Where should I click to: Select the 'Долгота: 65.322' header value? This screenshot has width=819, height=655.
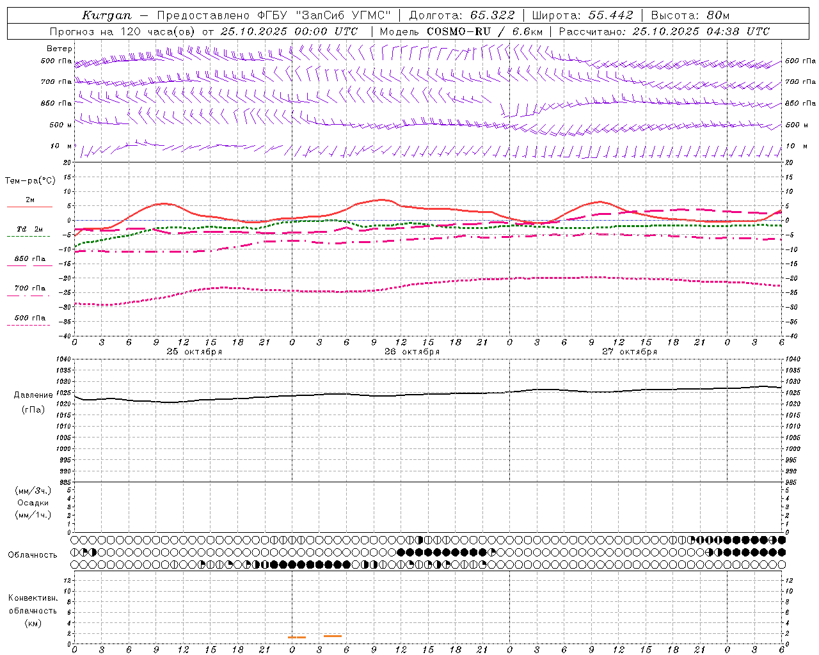click(462, 15)
